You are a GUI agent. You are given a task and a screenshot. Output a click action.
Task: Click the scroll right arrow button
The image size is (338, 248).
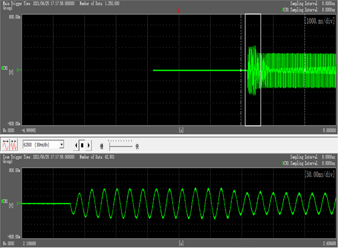[x=88, y=145]
